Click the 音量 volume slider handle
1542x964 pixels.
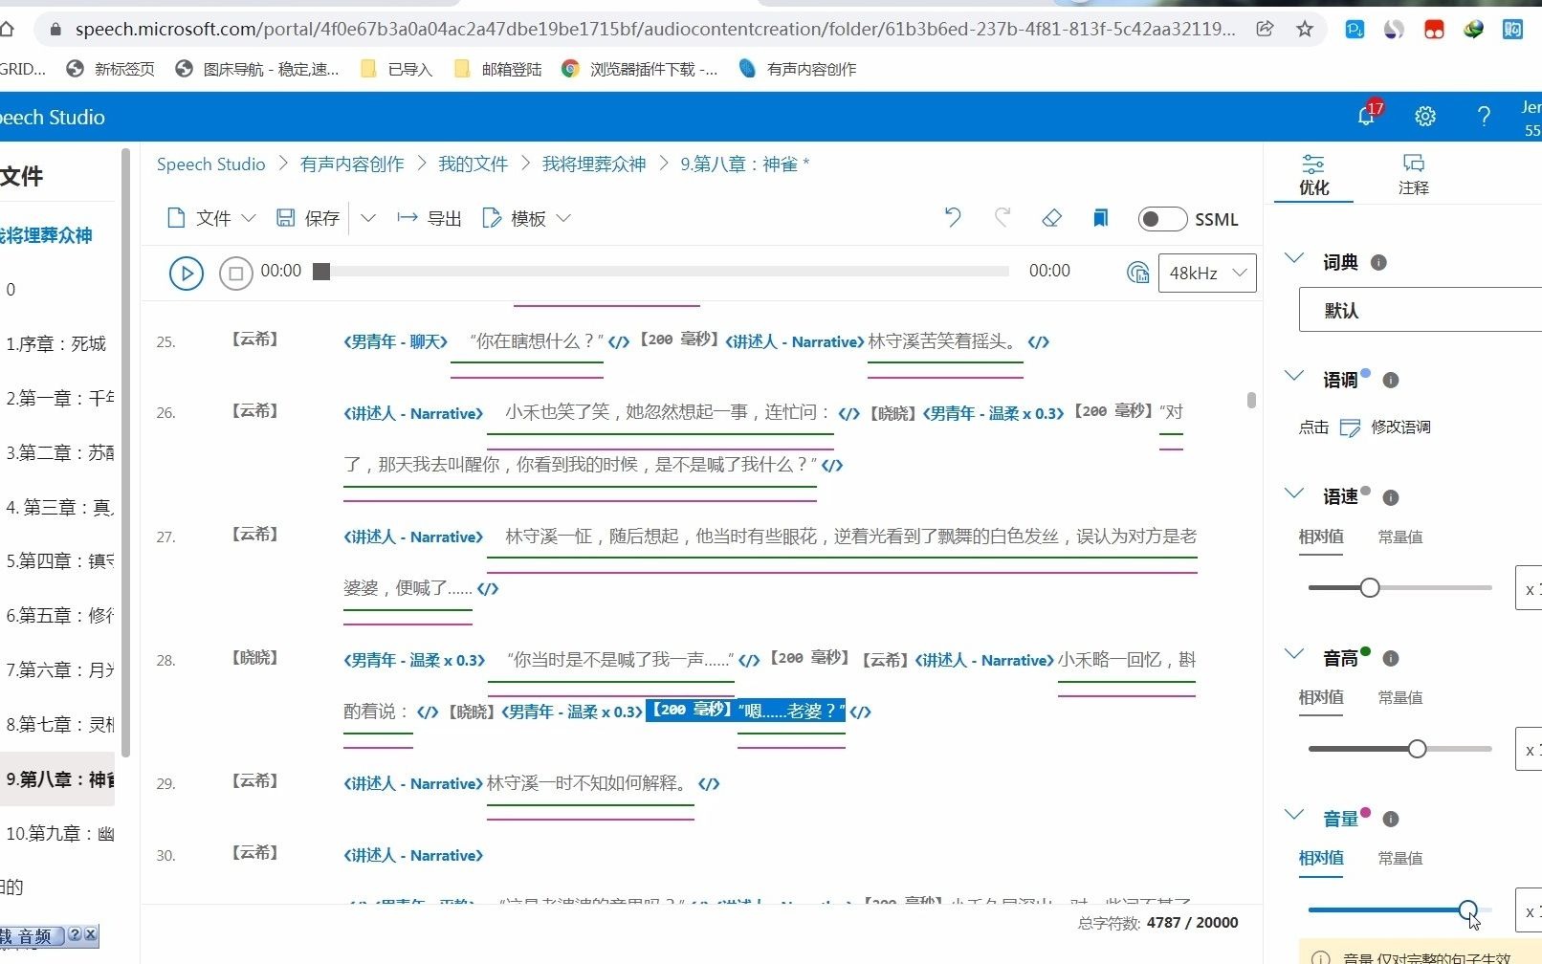(1467, 909)
